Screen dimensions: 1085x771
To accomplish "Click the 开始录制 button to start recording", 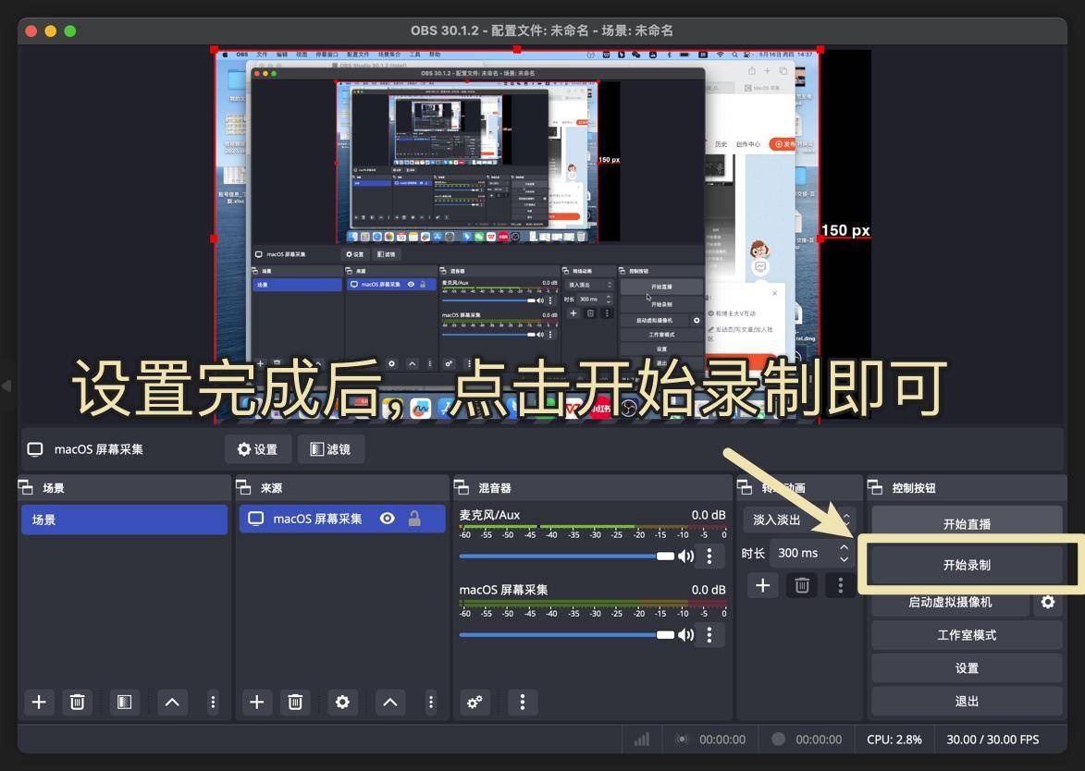I will [967, 565].
